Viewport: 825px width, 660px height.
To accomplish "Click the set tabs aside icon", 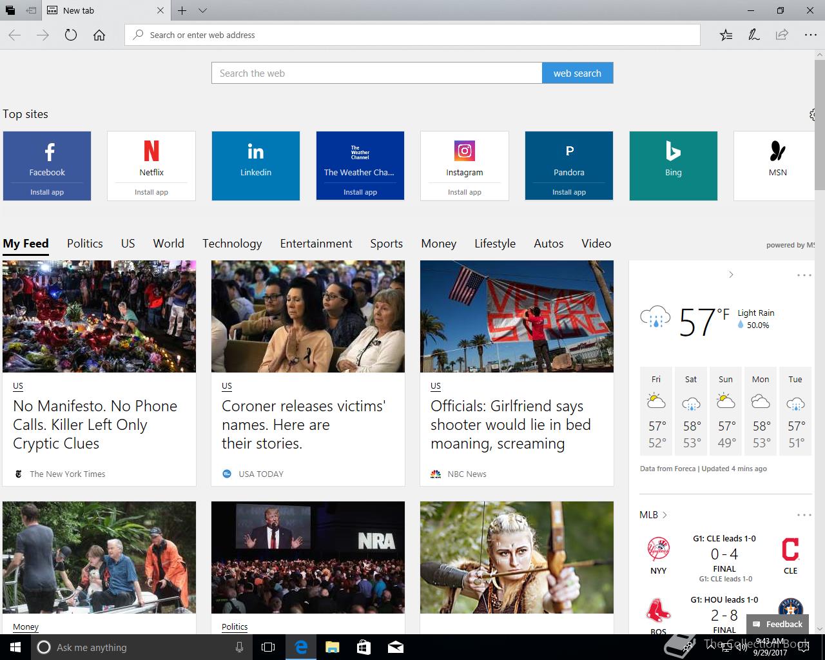I will [x=31, y=10].
